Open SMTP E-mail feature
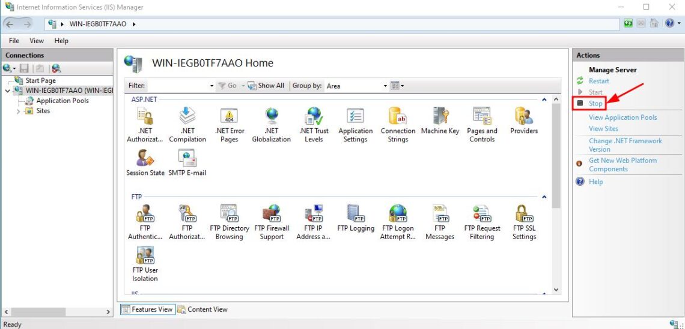 click(187, 163)
